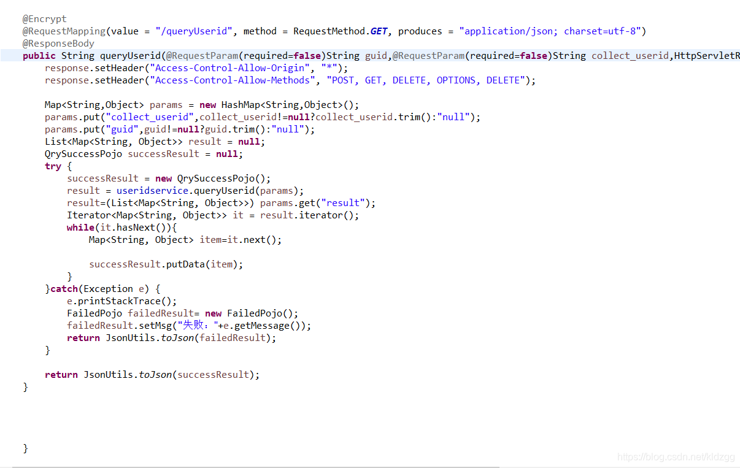
Task: Click the "application/json; charset=utf-8" string
Action: 550,31
